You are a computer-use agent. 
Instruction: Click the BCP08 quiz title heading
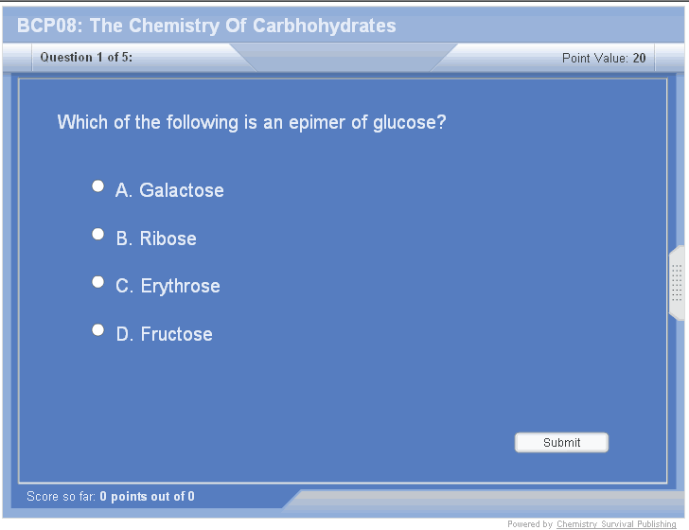(x=206, y=26)
